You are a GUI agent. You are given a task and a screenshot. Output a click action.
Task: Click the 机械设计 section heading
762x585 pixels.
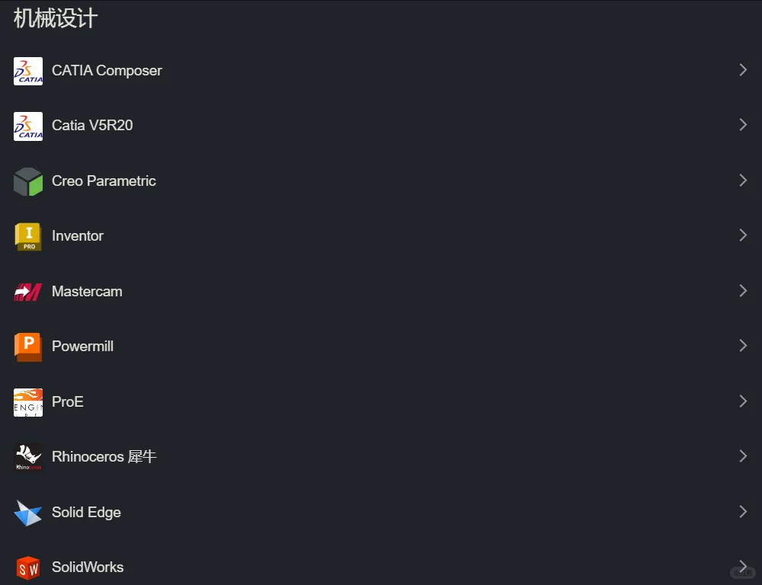(56, 18)
